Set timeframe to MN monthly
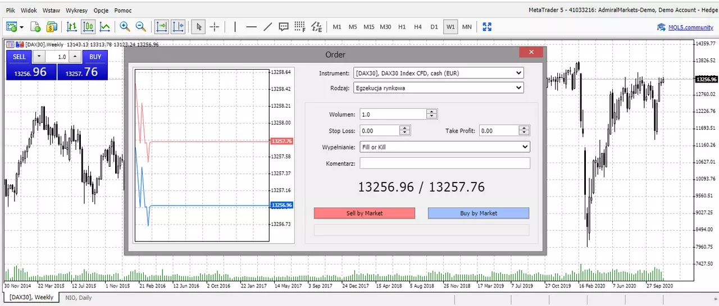 pos(467,27)
